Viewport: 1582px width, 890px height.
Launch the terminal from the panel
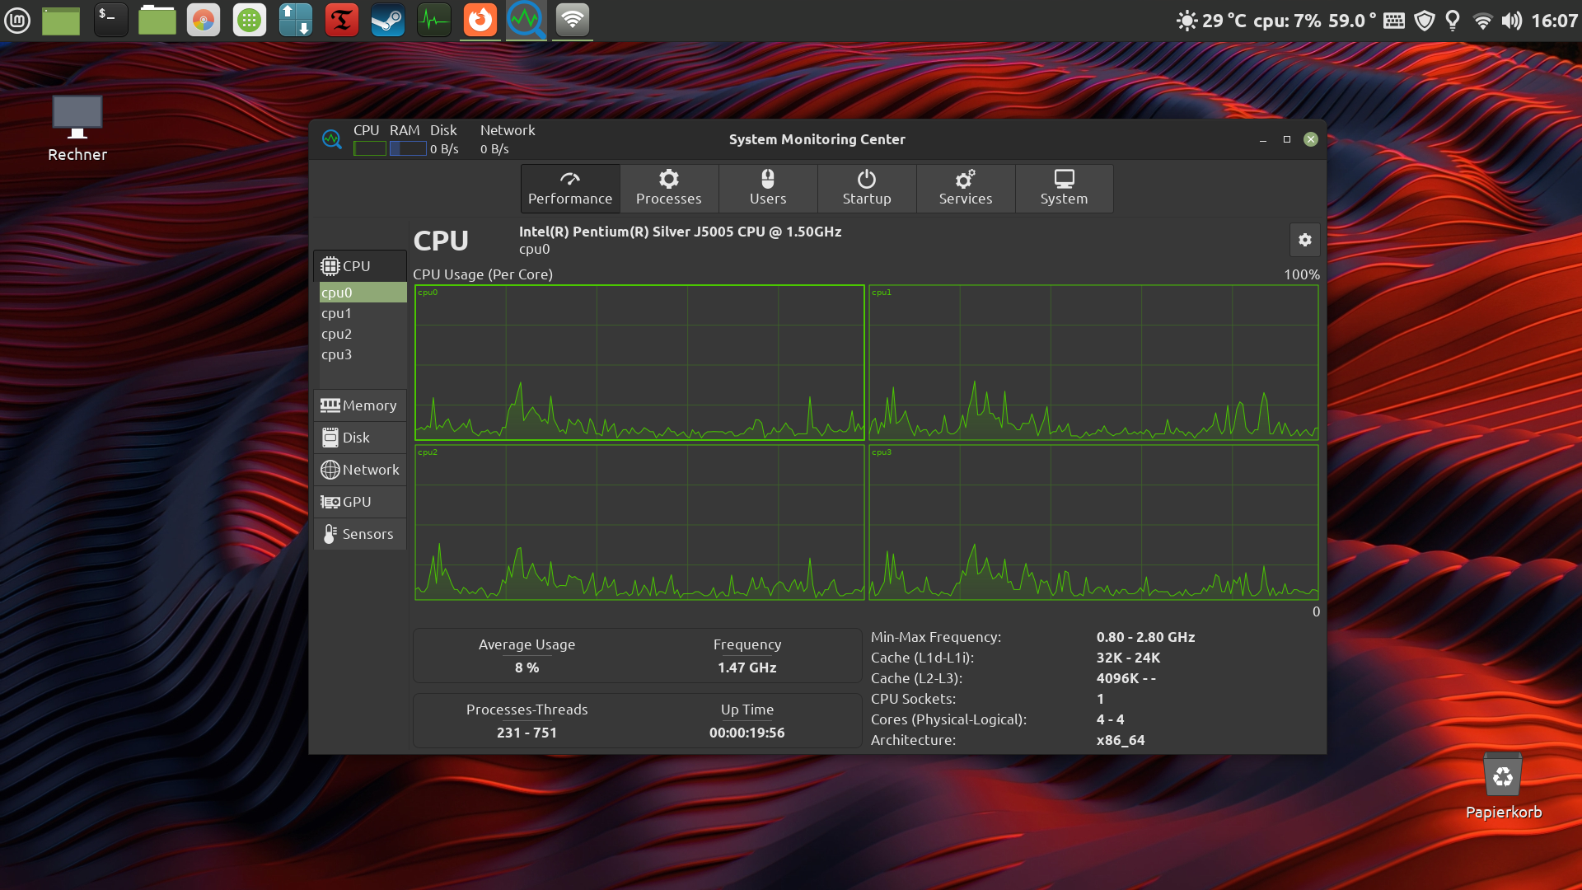(110, 20)
